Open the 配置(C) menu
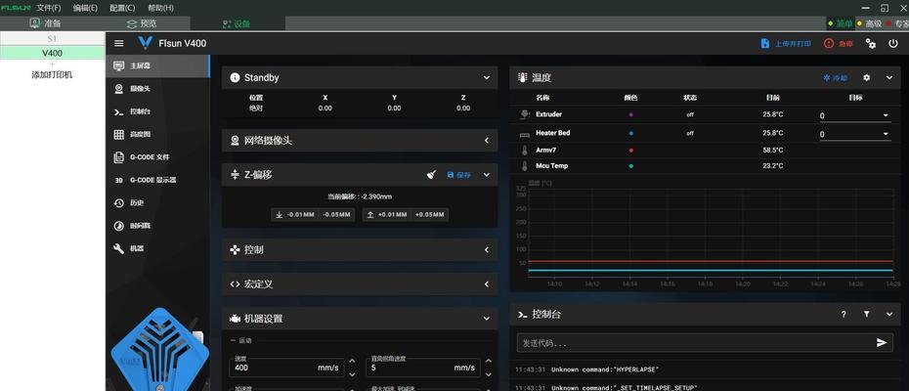909x391 pixels. 122,8
